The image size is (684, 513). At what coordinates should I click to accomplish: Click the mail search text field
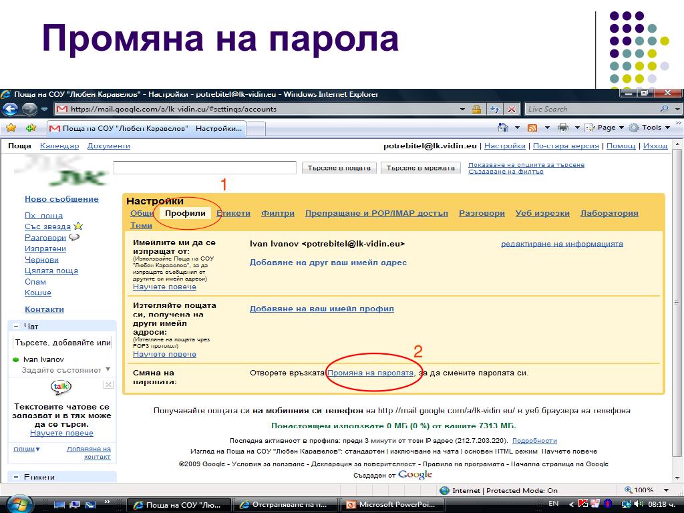point(205,168)
